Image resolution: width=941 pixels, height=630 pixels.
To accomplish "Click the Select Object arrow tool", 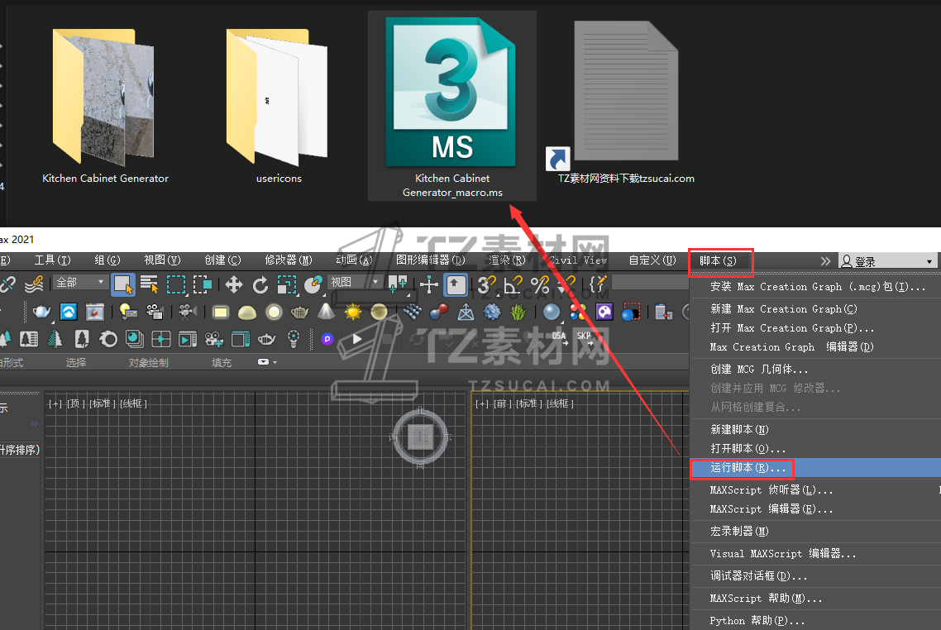I will click(x=124, y=284).
